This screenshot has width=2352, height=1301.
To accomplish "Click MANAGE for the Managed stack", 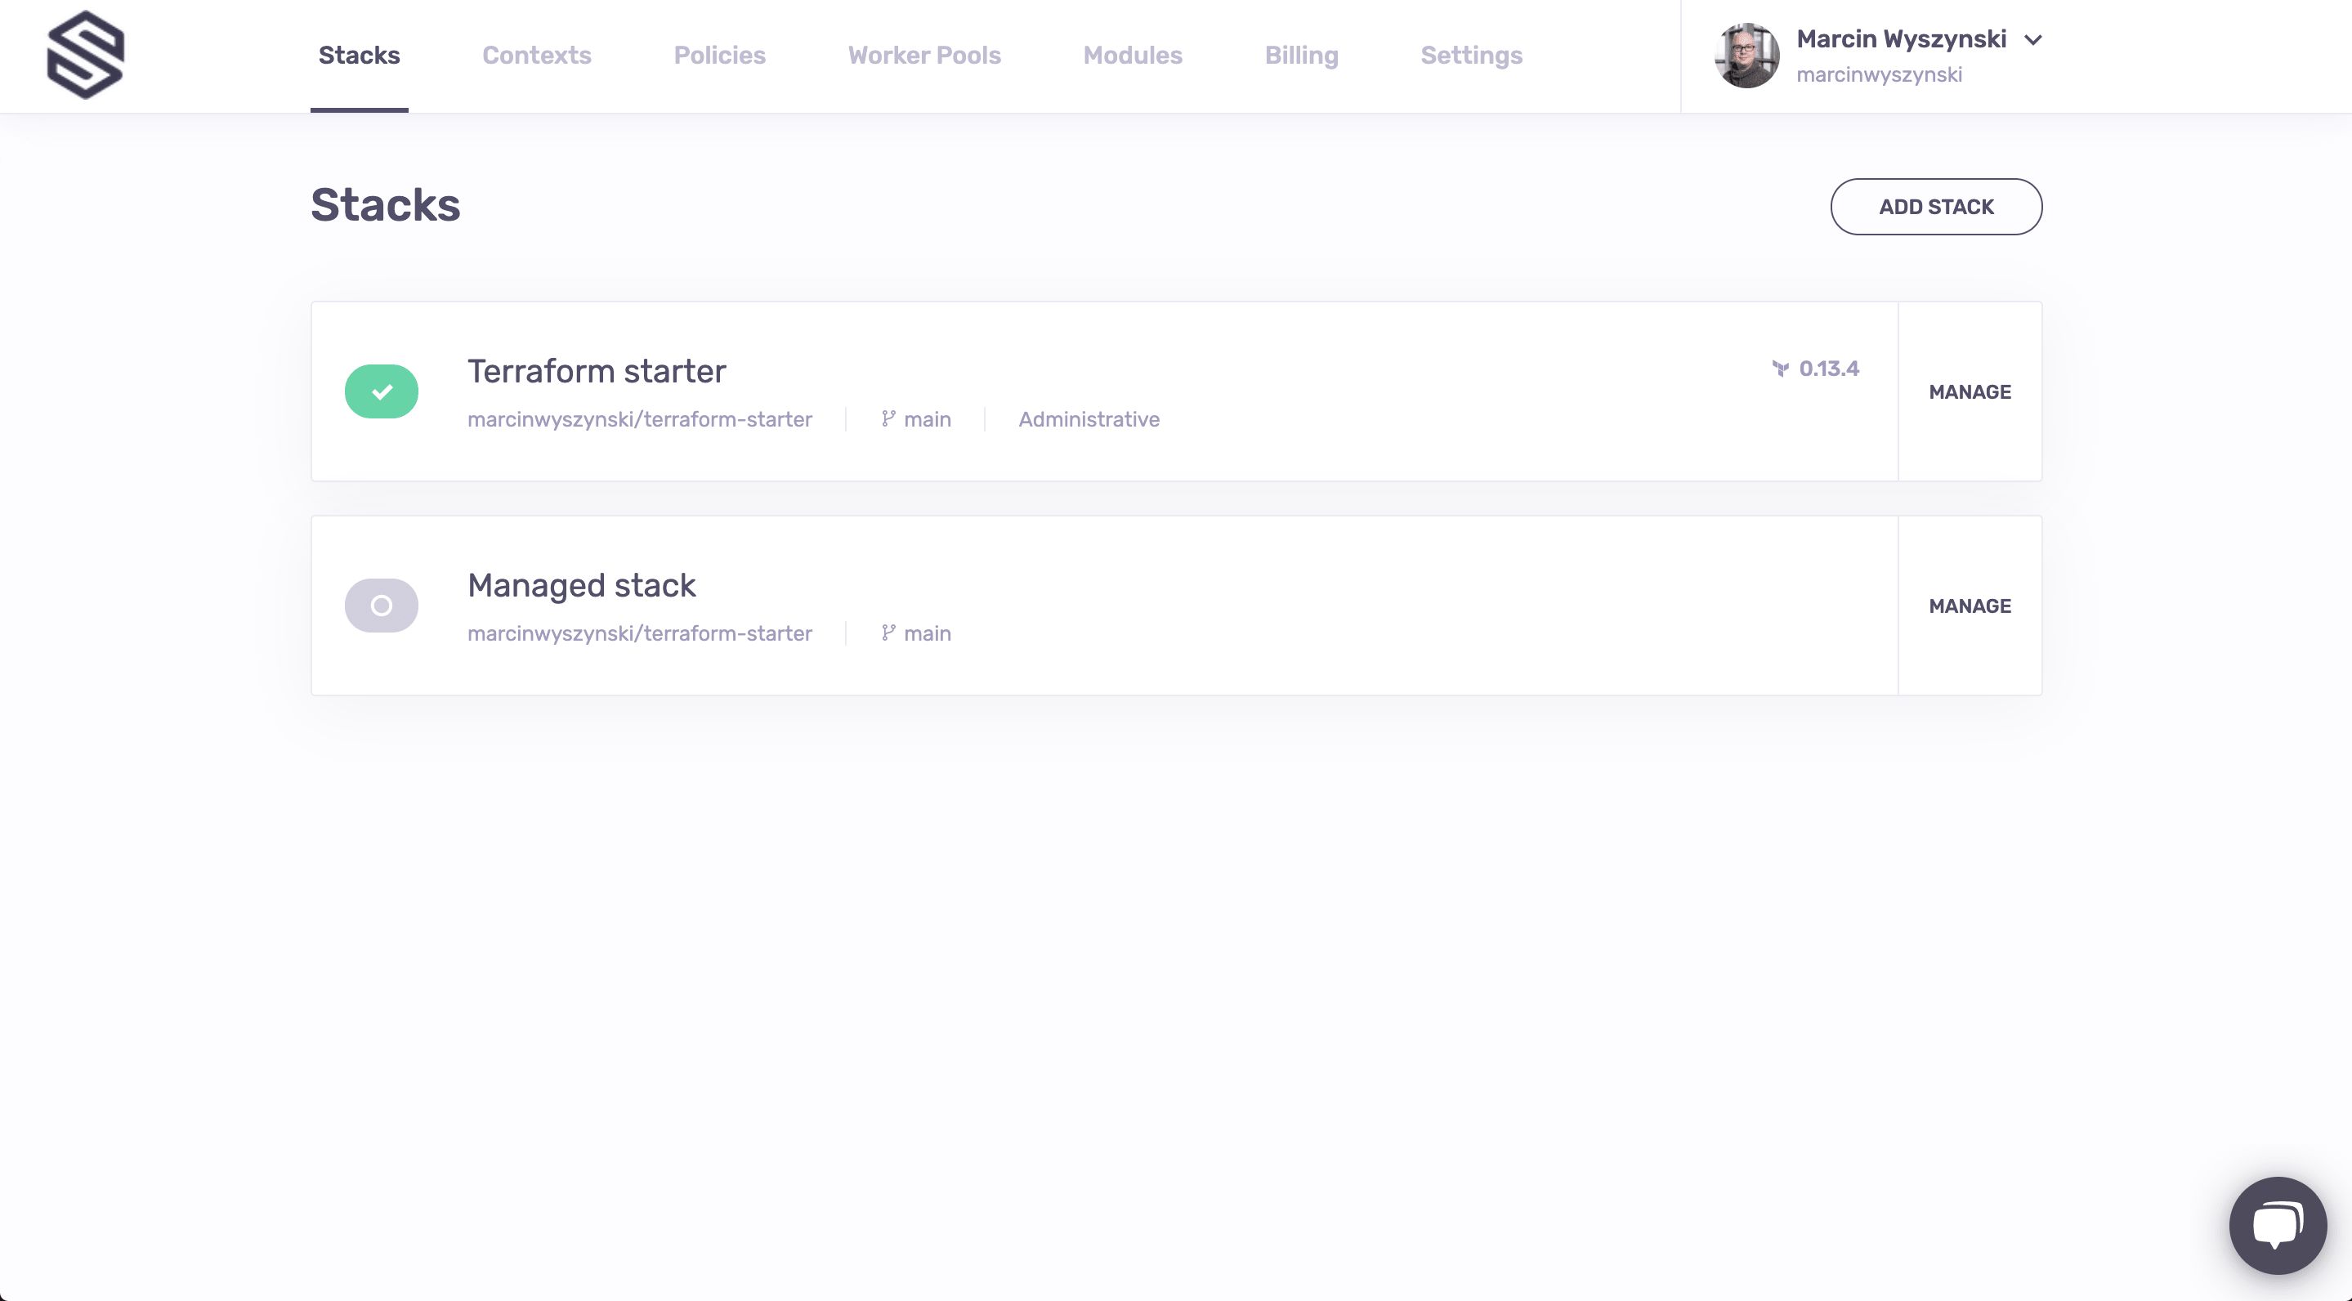I will point(1970,606).
